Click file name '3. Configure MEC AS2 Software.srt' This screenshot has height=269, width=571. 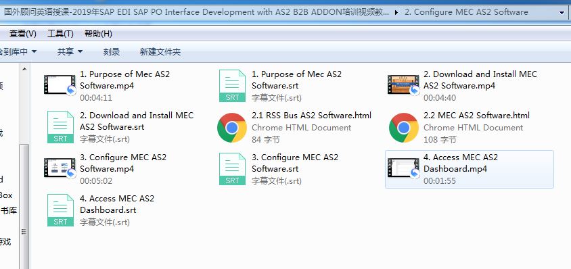(x=295, y=163)
